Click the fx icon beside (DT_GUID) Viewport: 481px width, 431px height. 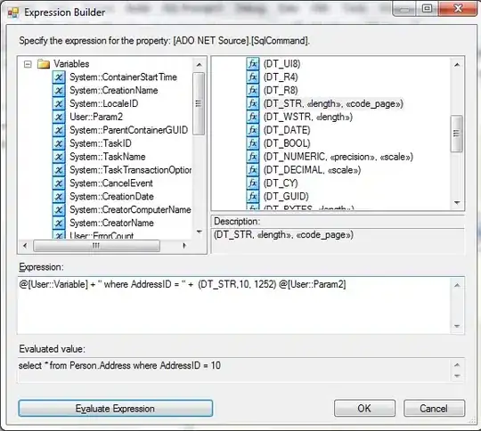tap(253, 196)
